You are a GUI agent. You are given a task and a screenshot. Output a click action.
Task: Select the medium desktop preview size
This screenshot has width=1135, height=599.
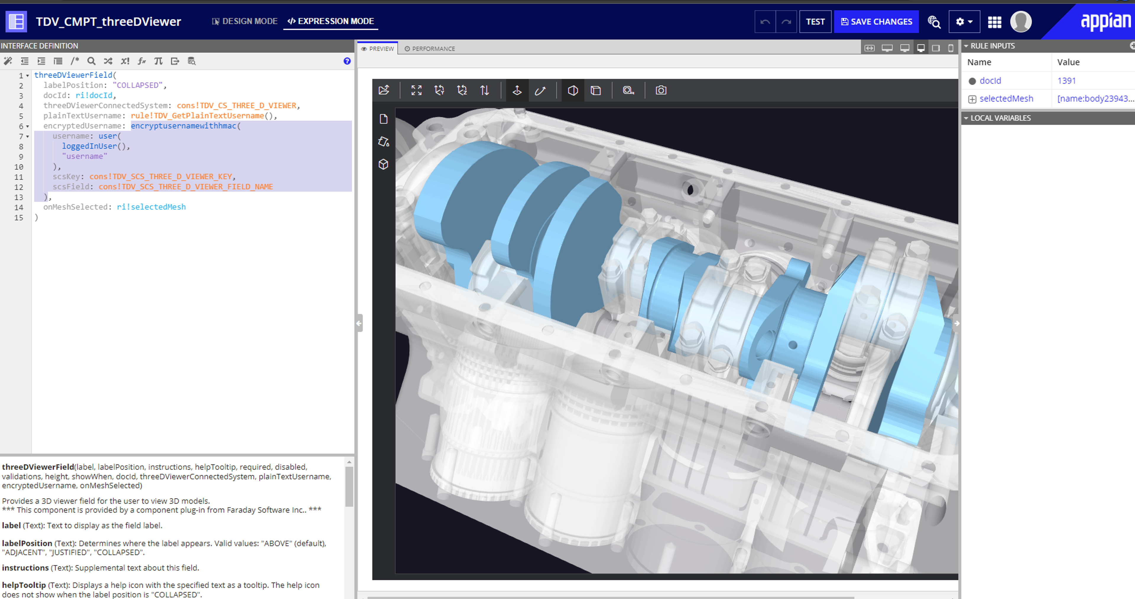coord(904,48)
